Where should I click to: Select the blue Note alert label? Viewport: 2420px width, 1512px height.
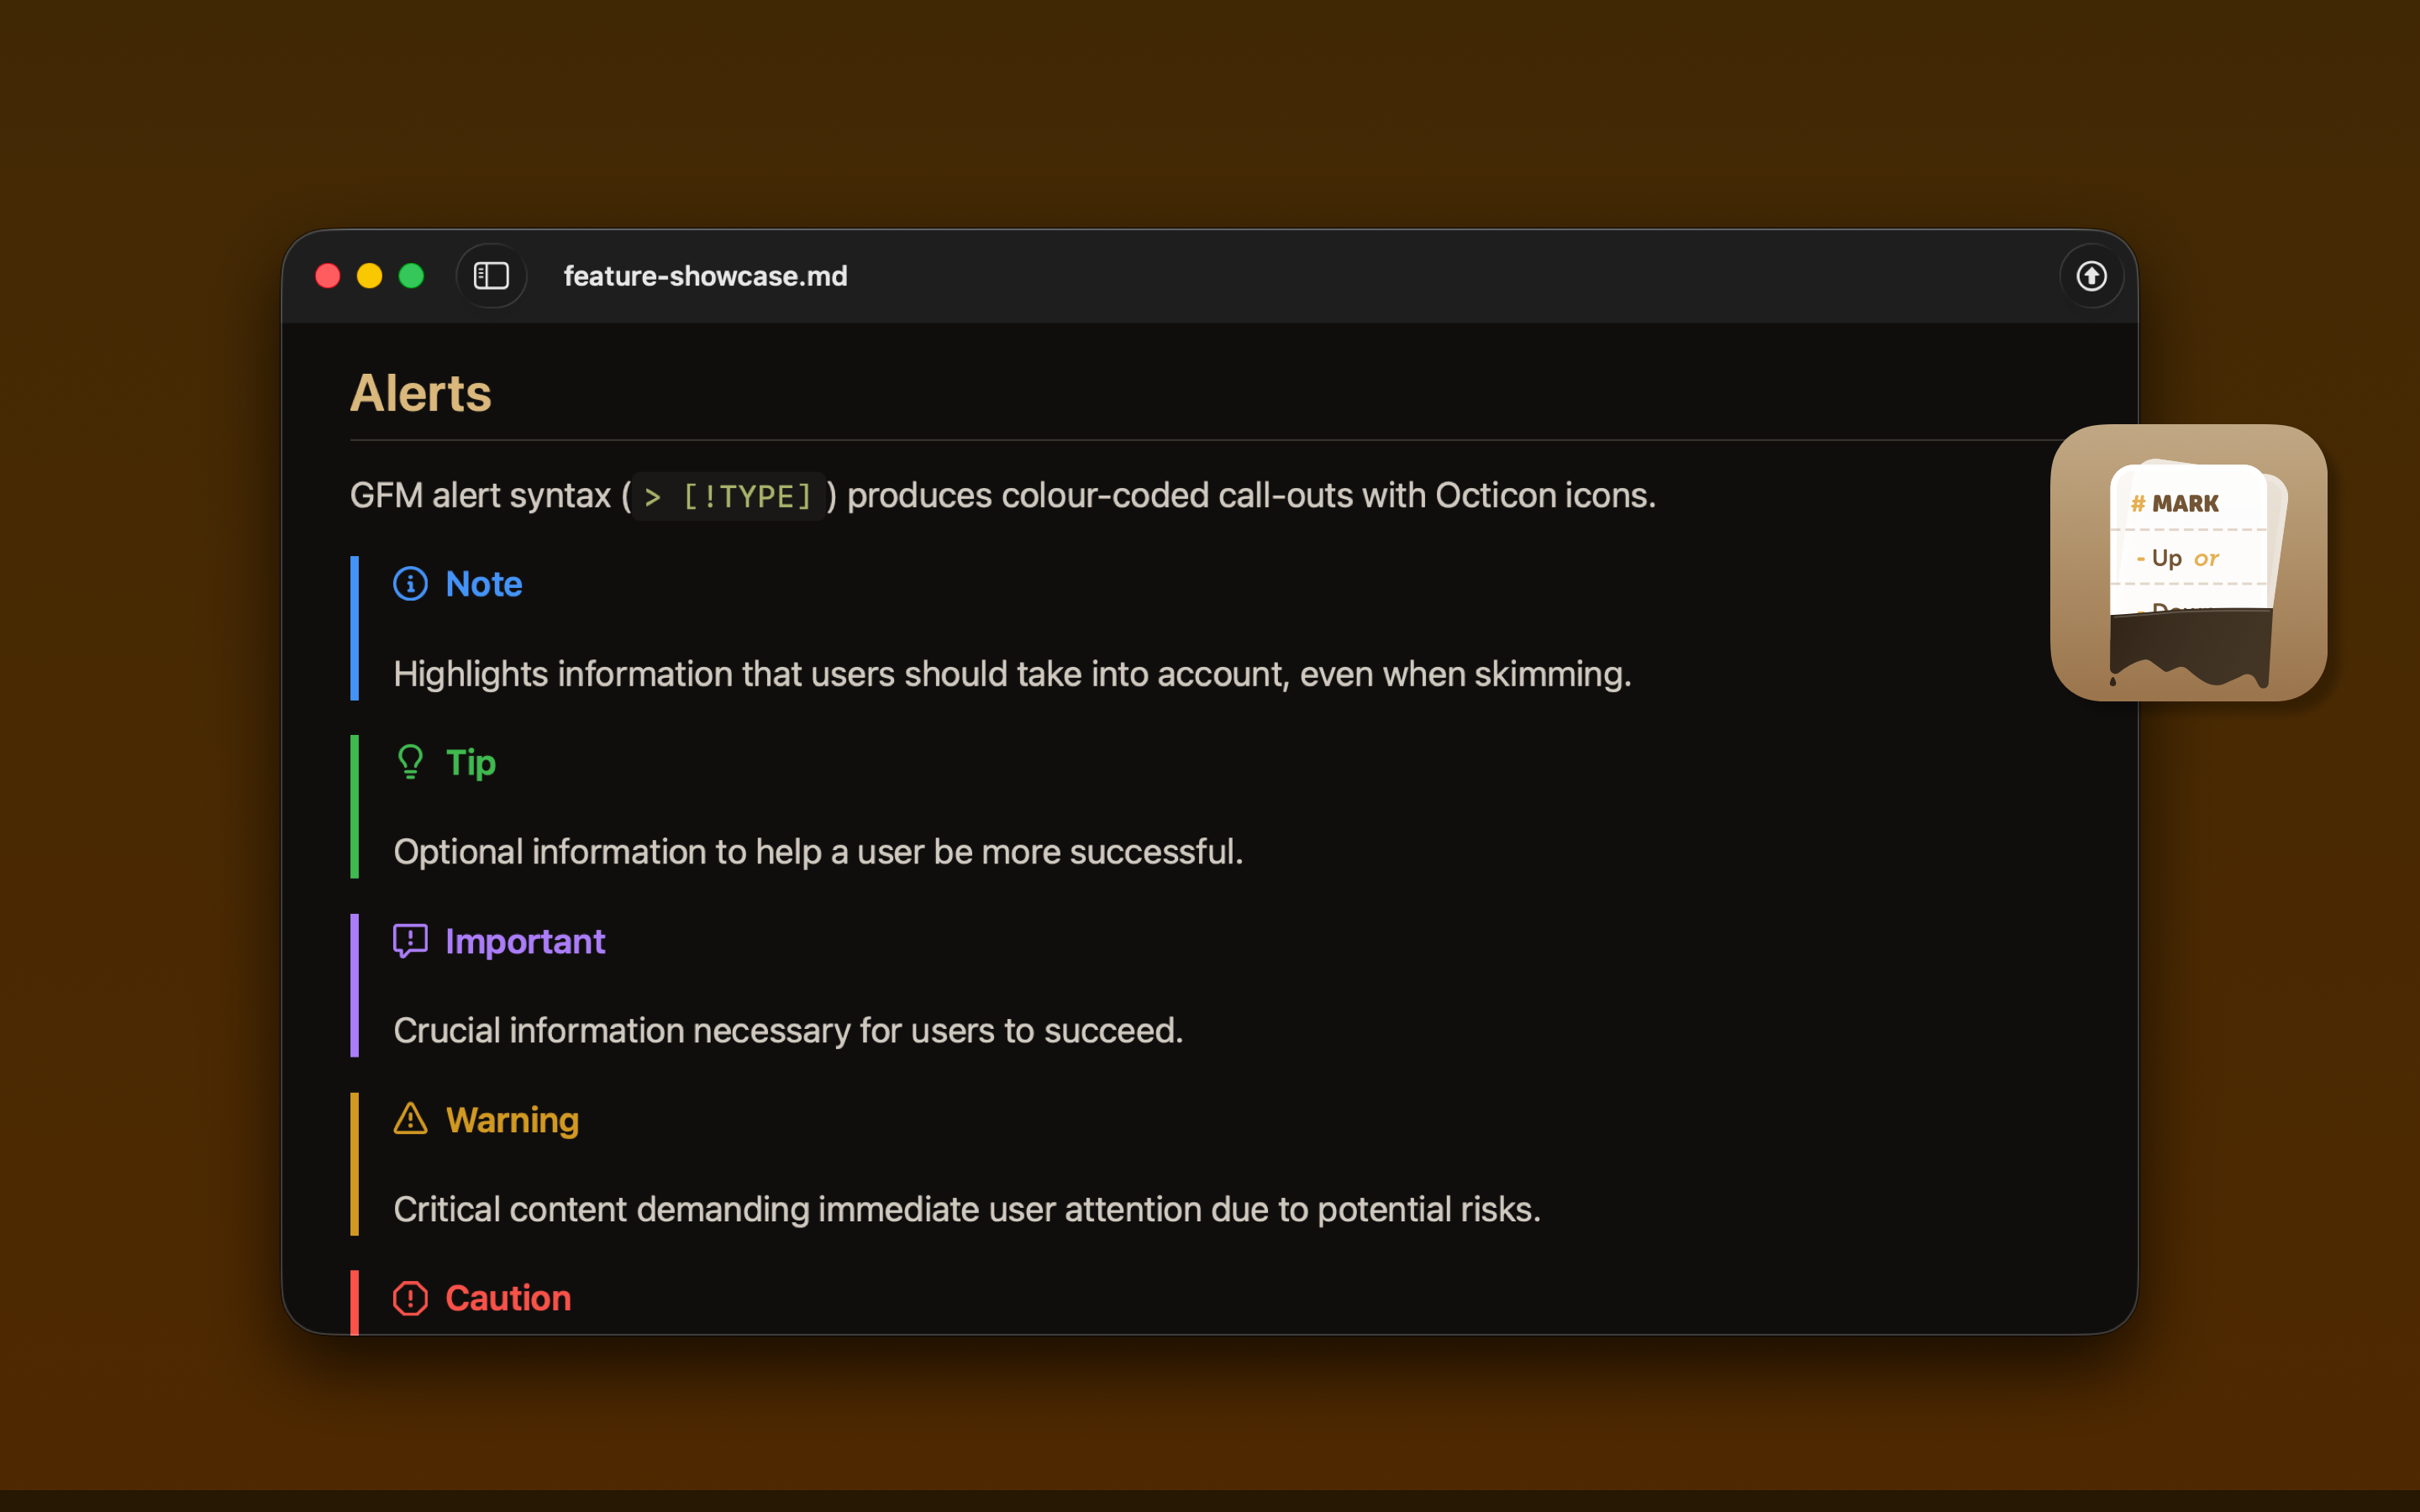[484, 583]
